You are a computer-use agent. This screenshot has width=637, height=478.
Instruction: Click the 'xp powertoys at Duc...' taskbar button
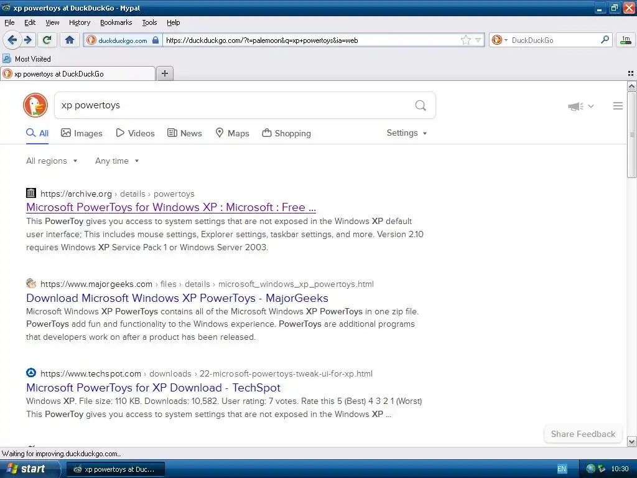115,469
